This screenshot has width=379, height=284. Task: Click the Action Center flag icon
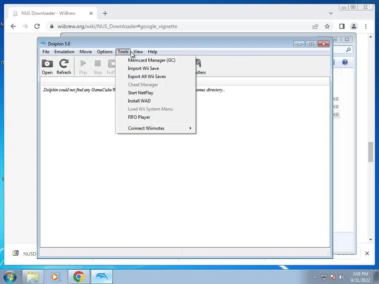coord(333,277)
